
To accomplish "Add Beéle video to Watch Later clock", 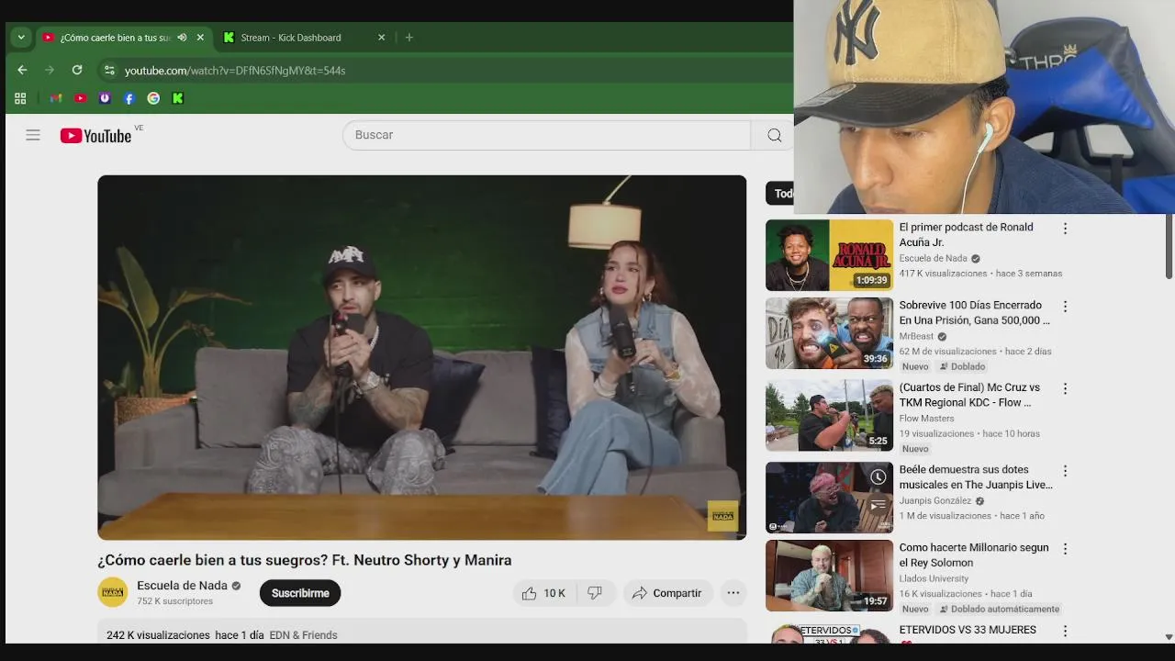I will pyautogui.click(x=878, y=476).
